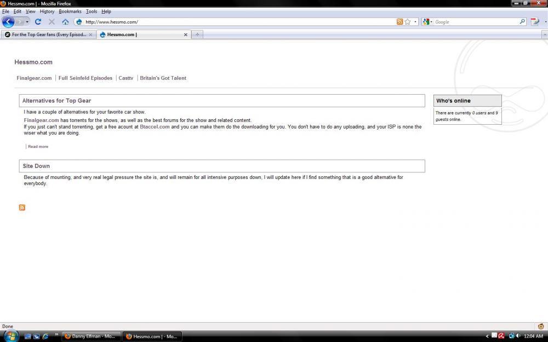Switch to Danny Elfman taskbar window
Viewport: 548px width, 342px height.
(91, 337)
